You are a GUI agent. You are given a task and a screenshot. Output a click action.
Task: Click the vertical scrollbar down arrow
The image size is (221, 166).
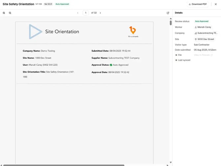click(171, 162)
